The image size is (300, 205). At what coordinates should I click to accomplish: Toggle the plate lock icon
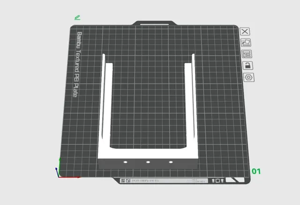[248, 66]
